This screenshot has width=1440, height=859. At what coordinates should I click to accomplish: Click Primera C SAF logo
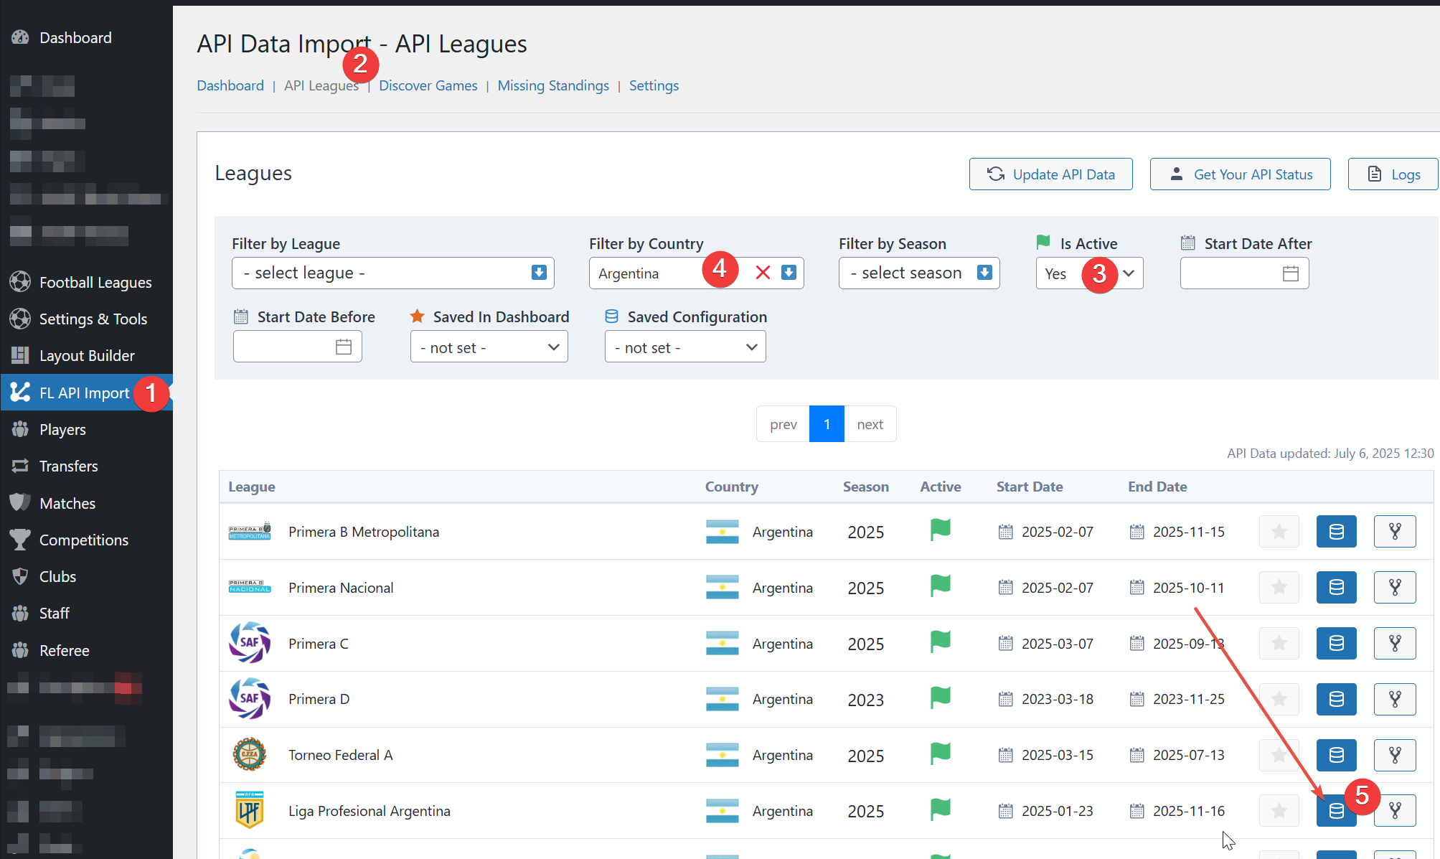[x=250, y=643]
